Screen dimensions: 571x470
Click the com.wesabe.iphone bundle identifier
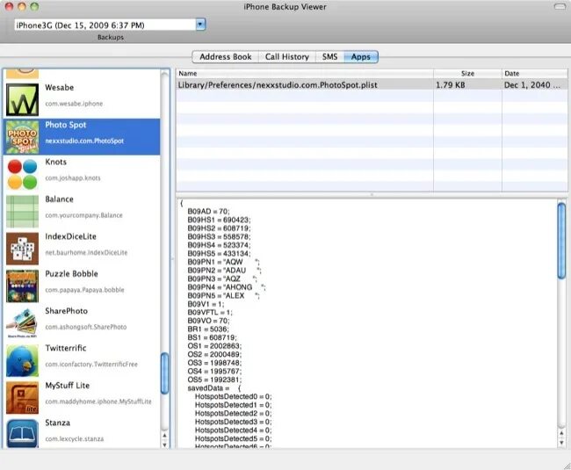coord(74,104)
